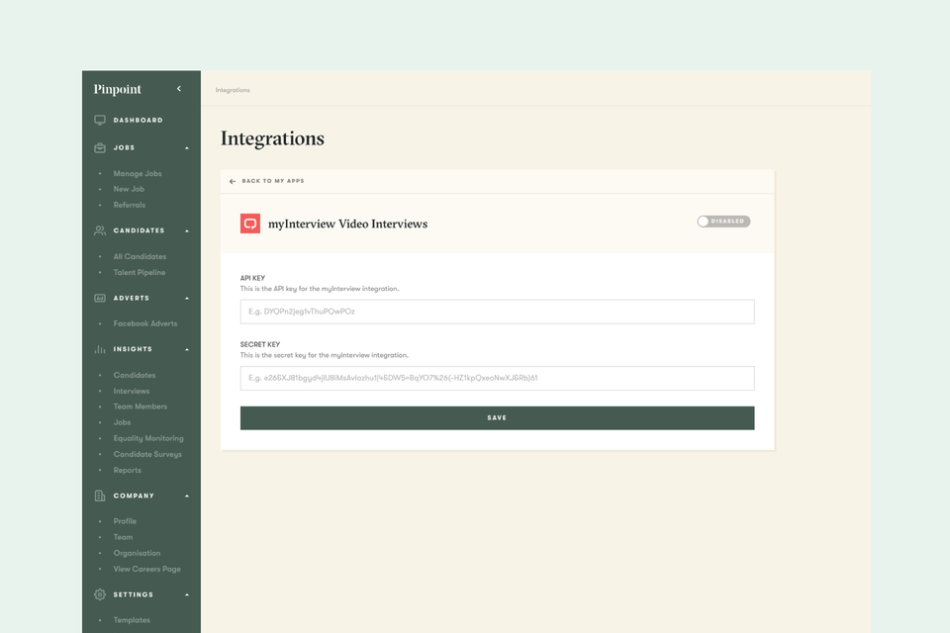Click the Jobs briefcase icon
Screen dimensions: 950x633
[x=100, y=147]
